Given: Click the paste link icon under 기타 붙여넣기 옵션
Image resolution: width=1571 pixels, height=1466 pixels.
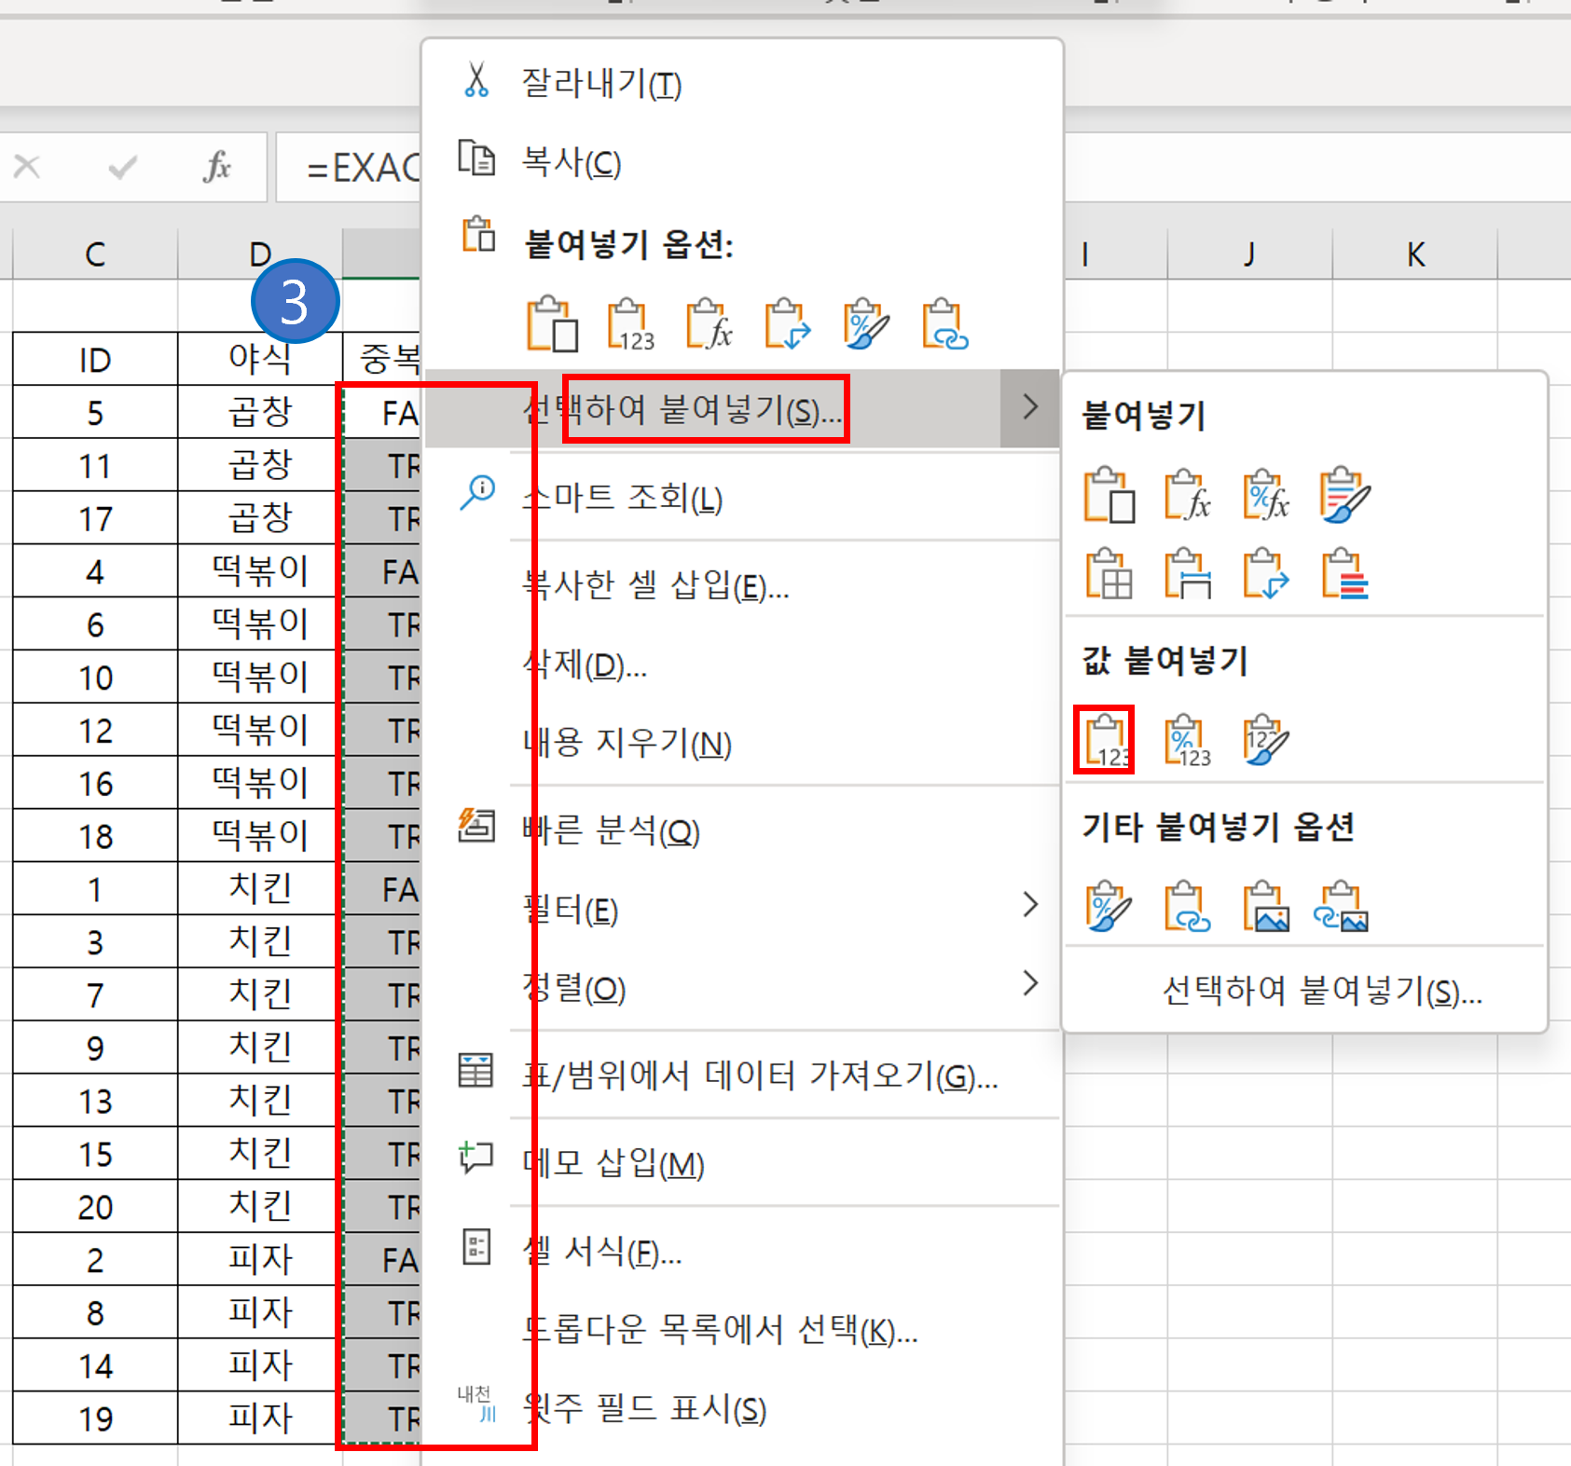Looking at the screenshot, I should (x=1186, y=907).
